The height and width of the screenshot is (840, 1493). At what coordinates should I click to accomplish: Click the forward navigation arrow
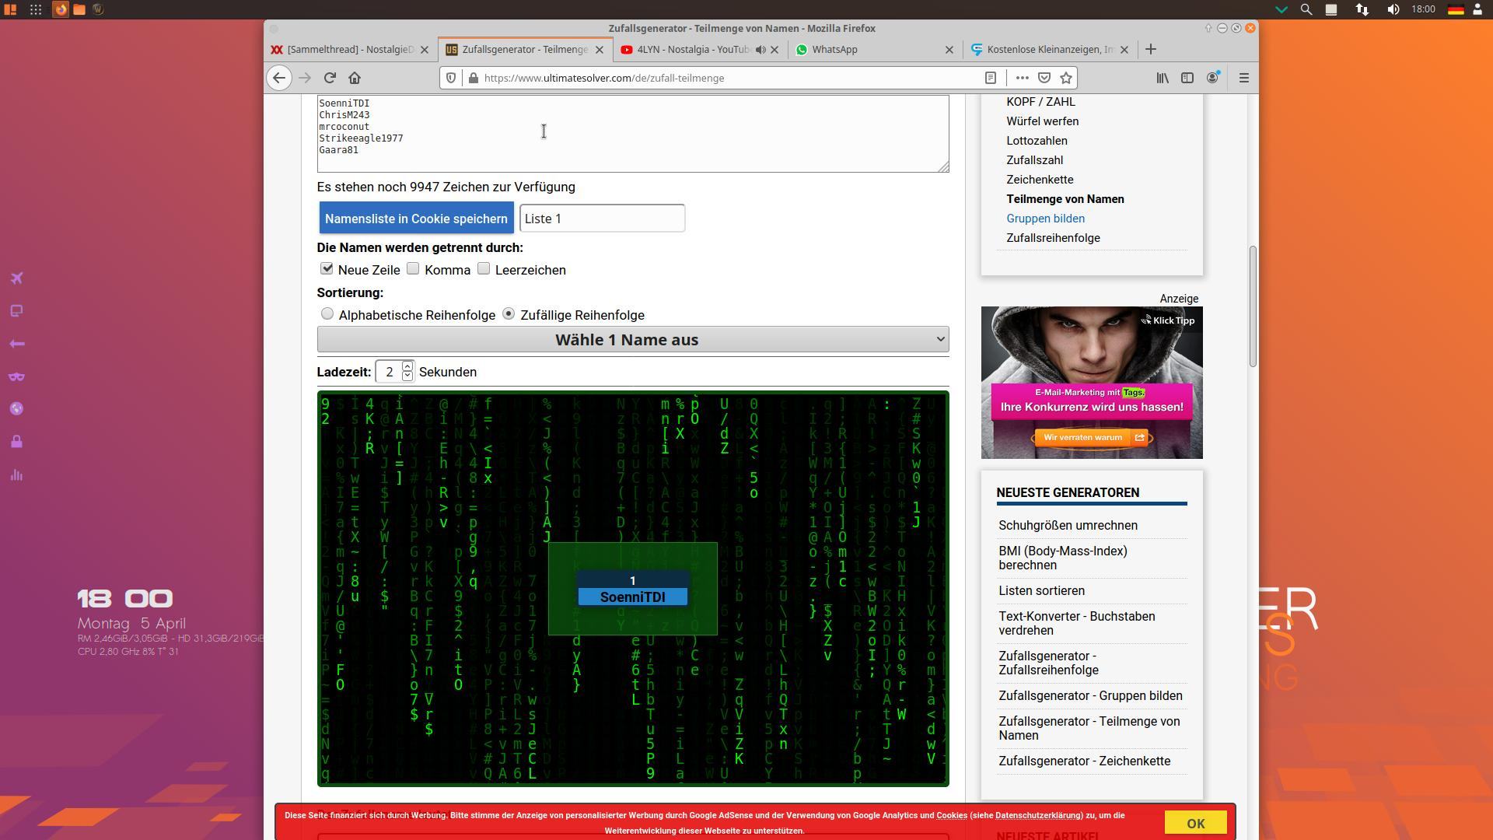click(x=305, y=78)
